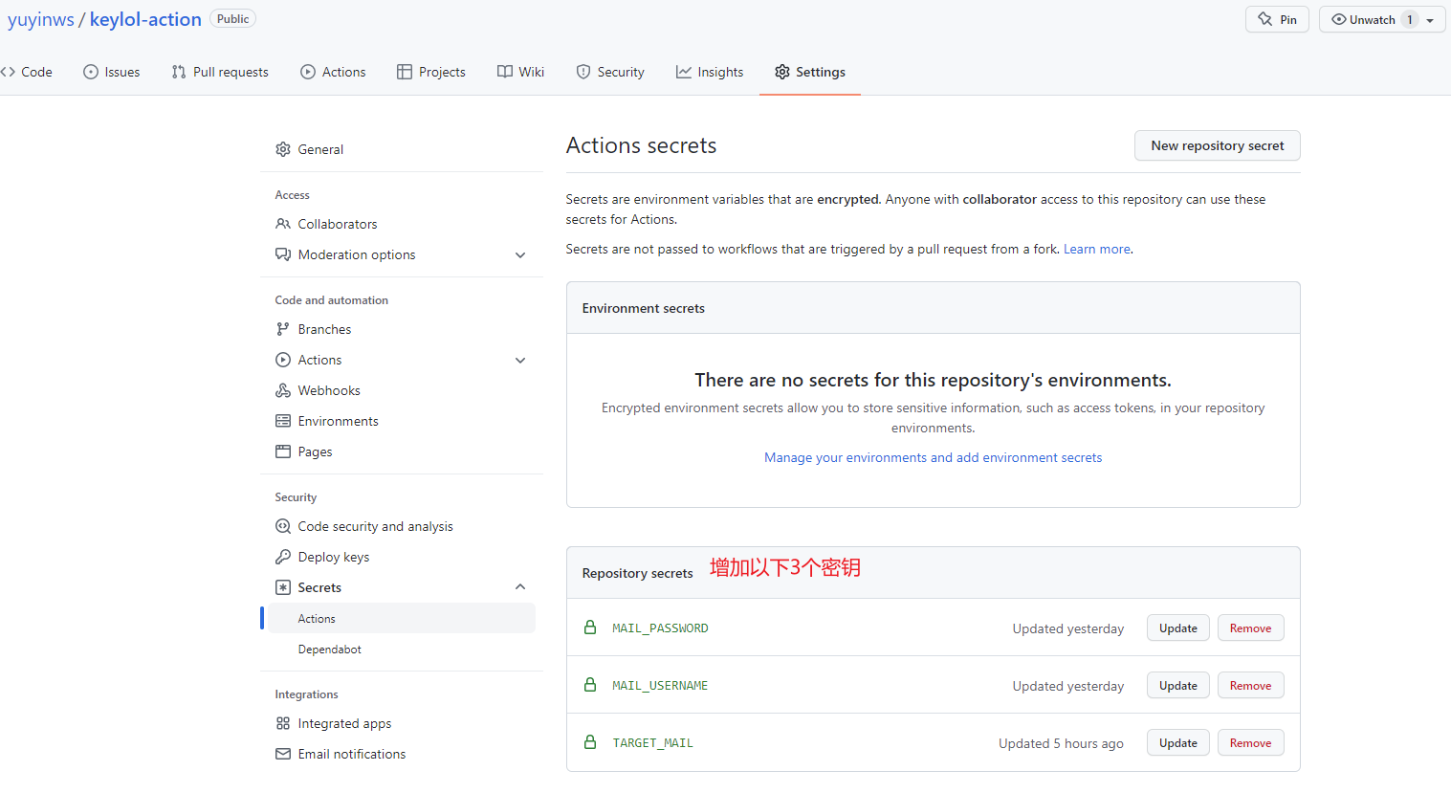Switch to the Insights tab

coord(710,72)
